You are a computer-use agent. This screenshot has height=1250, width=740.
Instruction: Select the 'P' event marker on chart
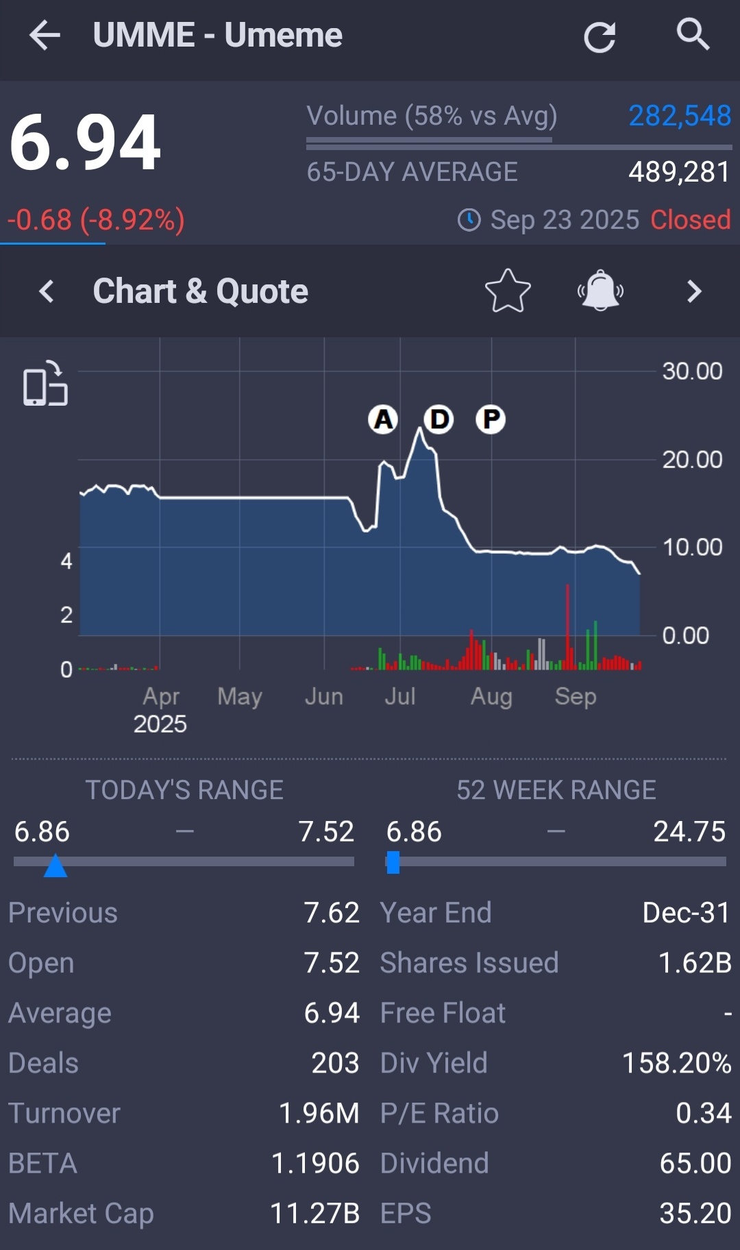[x=491, y=419]
